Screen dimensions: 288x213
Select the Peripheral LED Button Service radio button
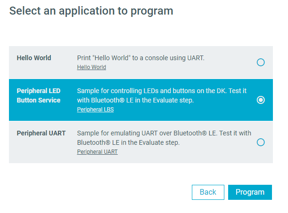tap(261, 100)
